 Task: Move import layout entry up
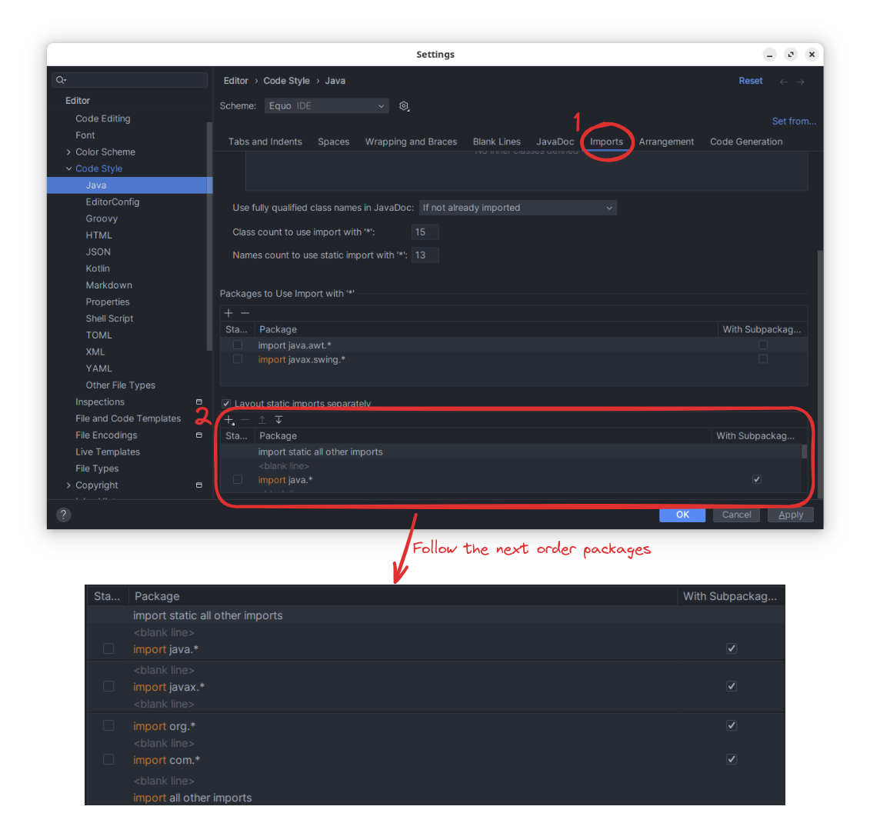click(262, 420)
